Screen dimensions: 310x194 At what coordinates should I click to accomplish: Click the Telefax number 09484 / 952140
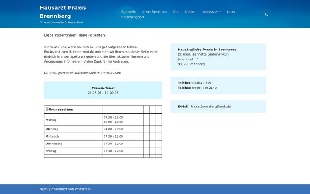[204, 88]
